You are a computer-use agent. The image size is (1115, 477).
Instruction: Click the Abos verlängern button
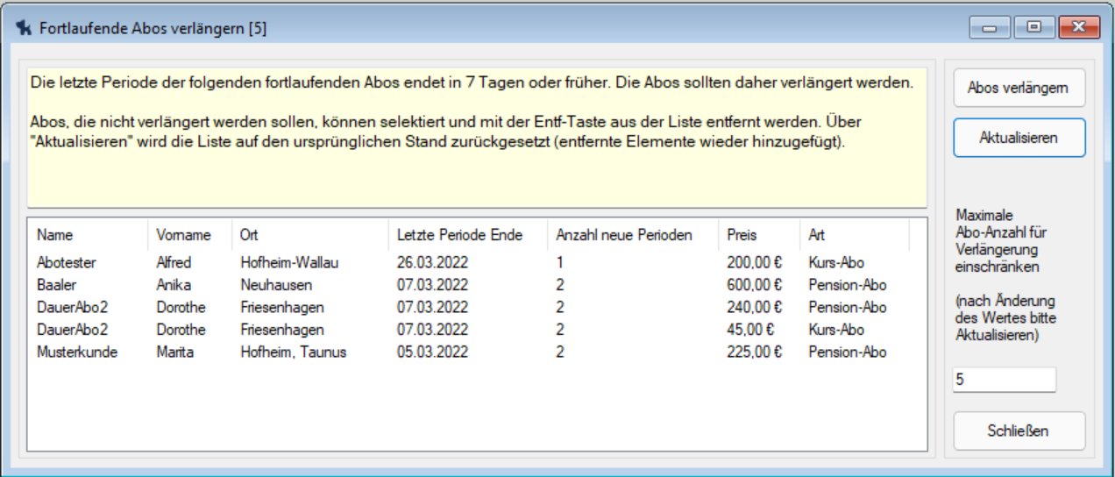tap(1019, 88)
